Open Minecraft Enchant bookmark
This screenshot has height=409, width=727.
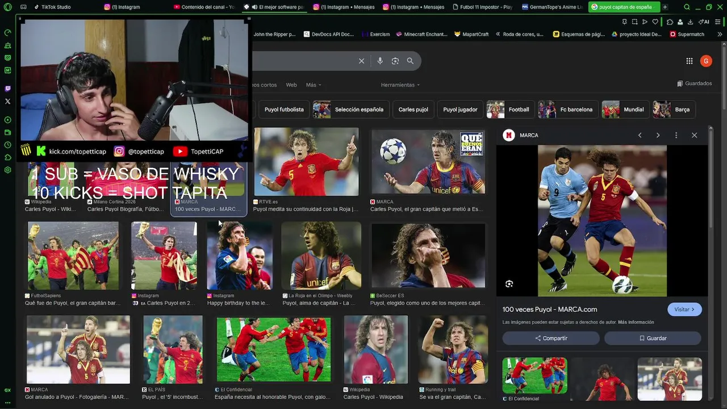(421, 34)
